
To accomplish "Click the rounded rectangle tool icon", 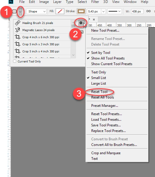I will click(x=14, y=12).
